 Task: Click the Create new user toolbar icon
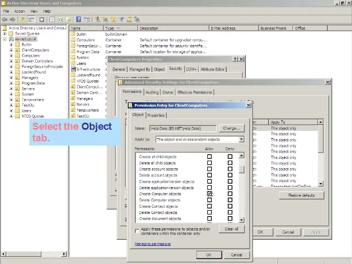pyautogui.click(x=97, y=20)
